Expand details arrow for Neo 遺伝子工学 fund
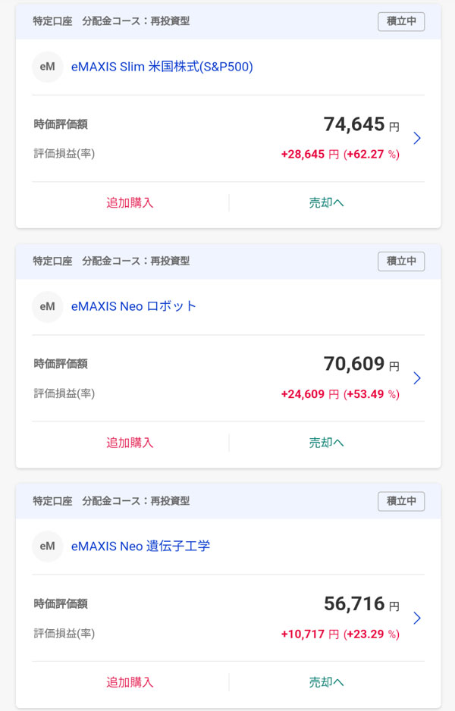This screenshot has height=711, width=455. [417, 618]
